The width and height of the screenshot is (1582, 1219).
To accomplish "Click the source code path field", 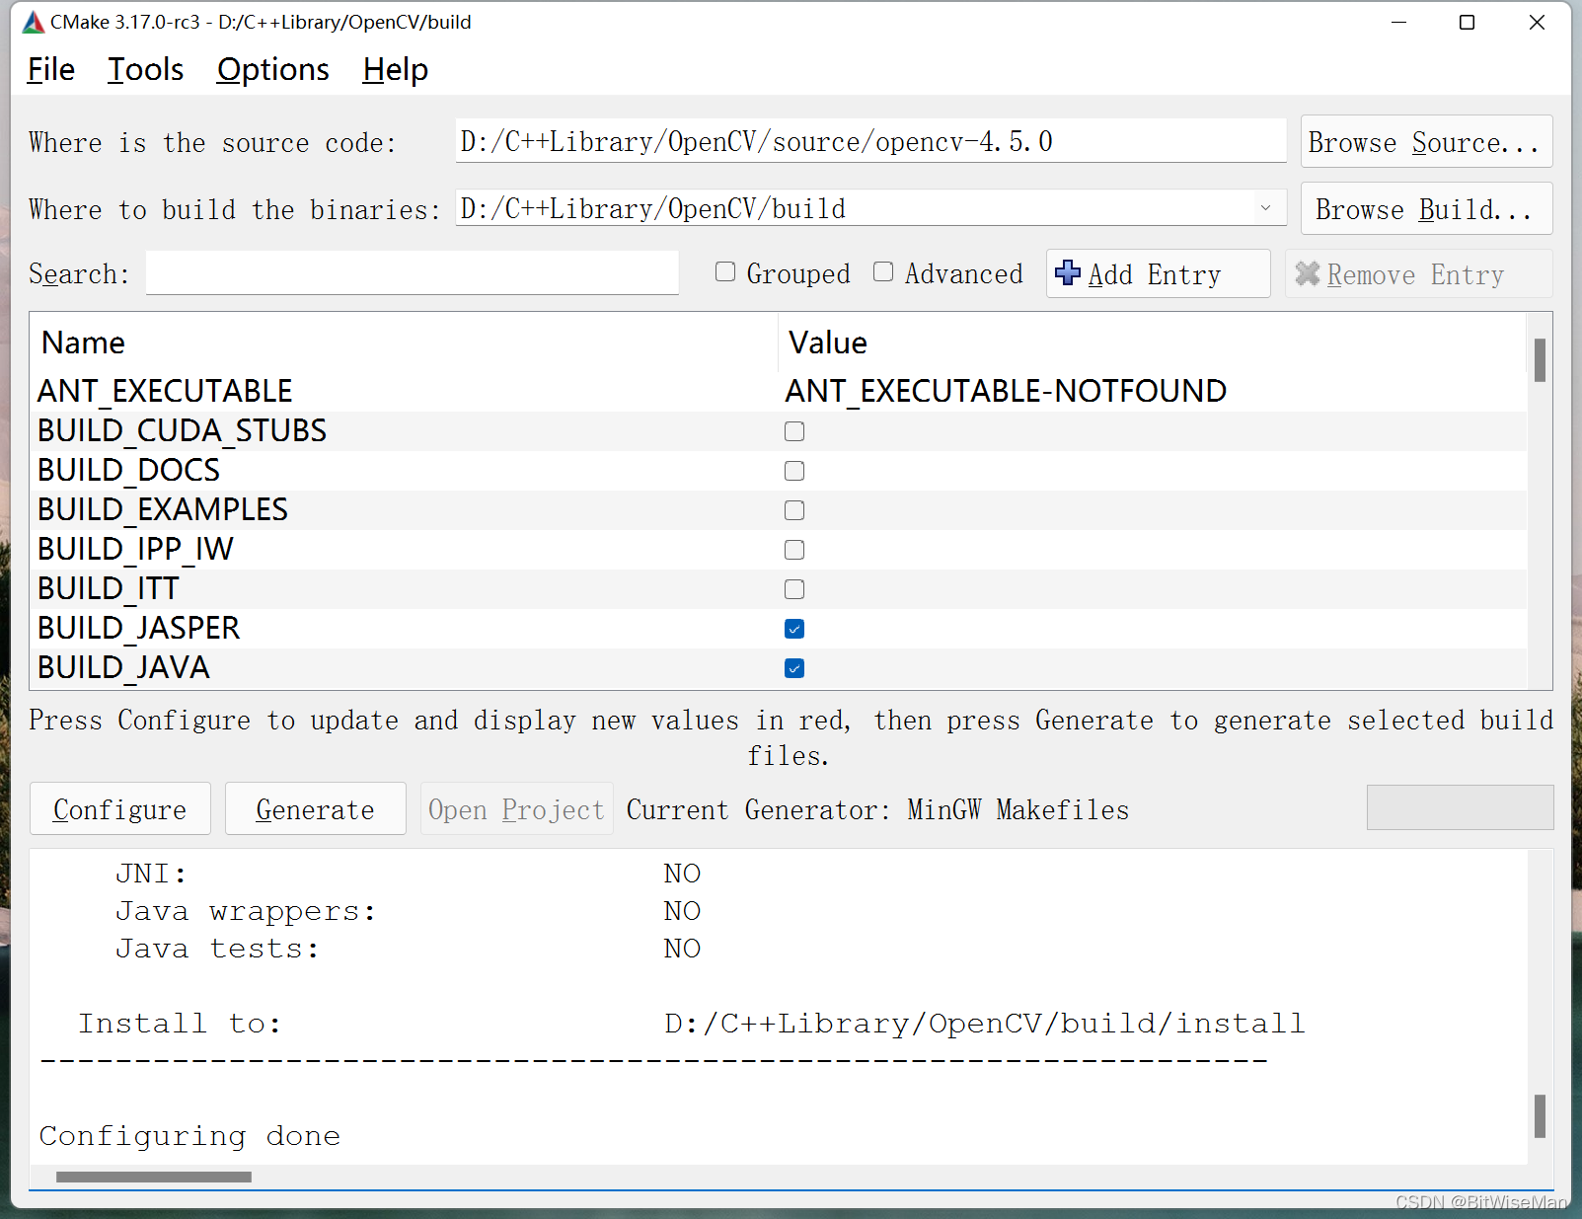I will [x=870, y=141].
